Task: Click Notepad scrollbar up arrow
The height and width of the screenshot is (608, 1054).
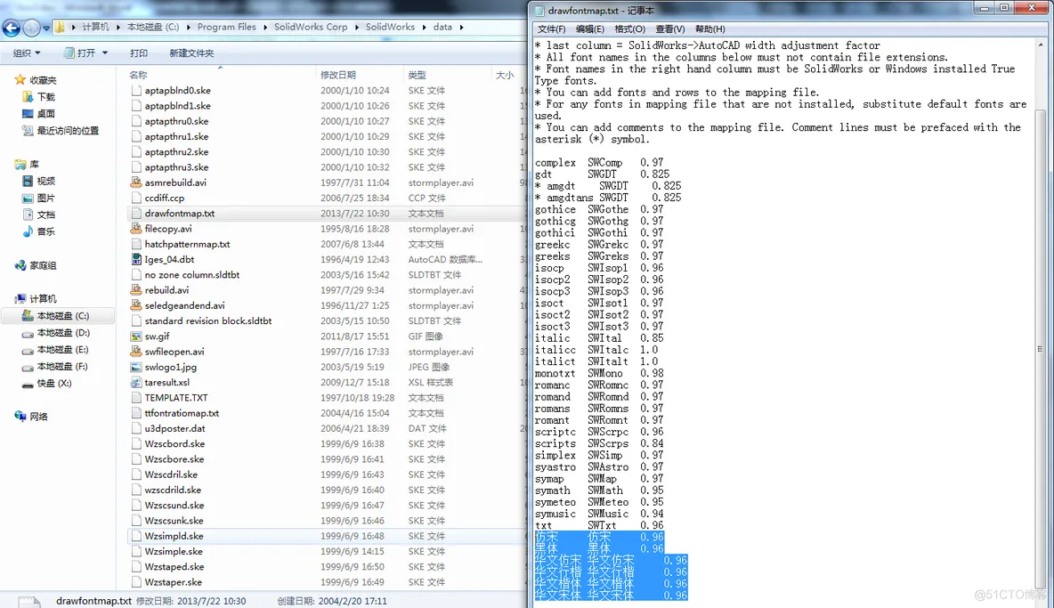Action: coord(1041,45)
